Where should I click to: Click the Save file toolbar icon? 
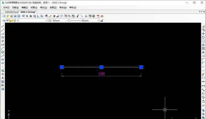pos(15,16)
